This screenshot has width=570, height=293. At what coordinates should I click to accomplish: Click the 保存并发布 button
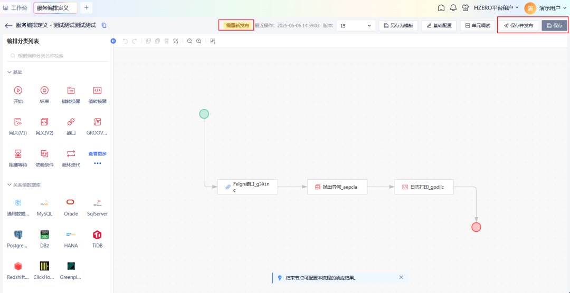[x=518, y=25]
